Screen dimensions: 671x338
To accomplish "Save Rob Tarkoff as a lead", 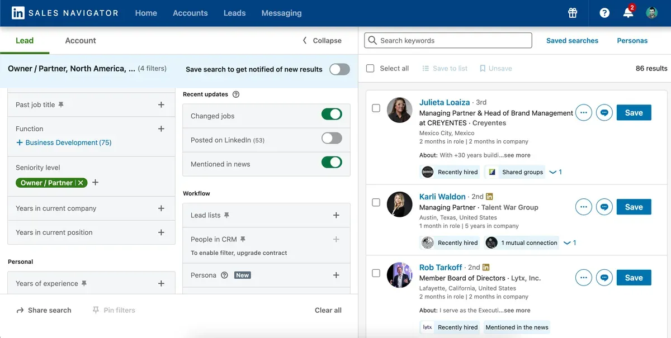I will point(634,277).
